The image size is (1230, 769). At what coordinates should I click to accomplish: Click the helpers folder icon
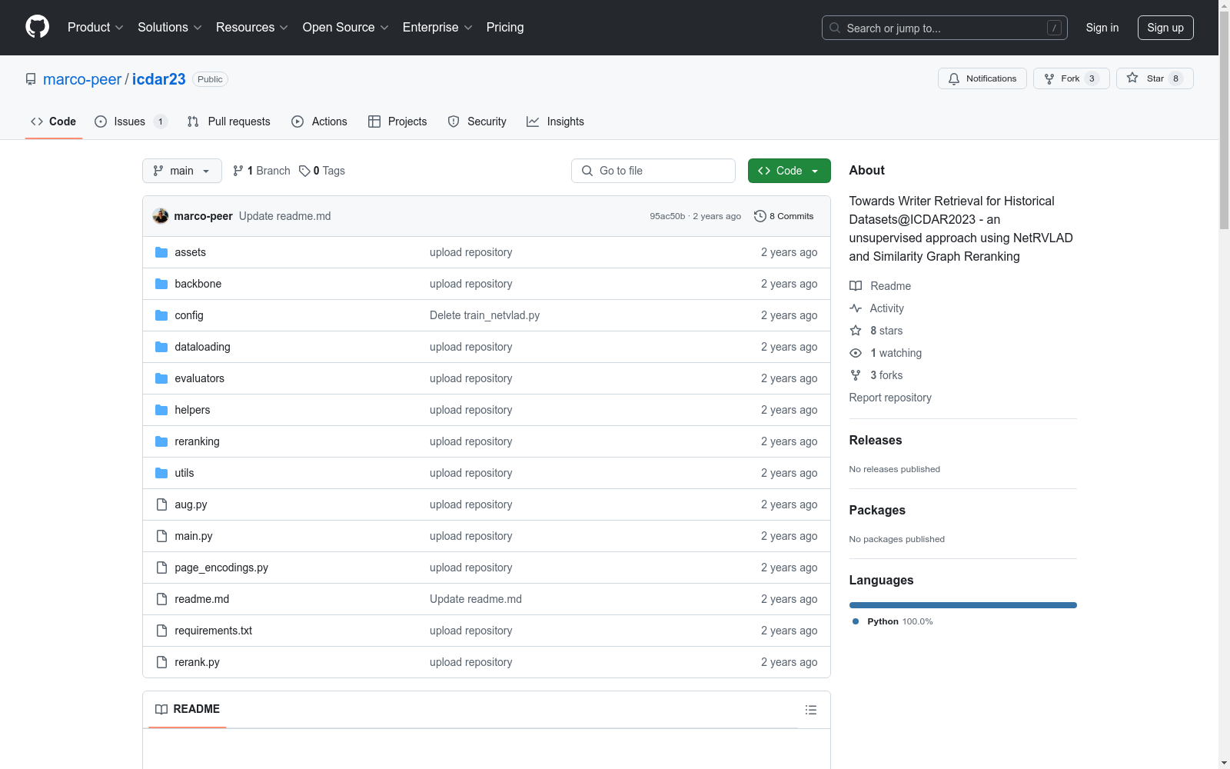[x=161, y=410]
